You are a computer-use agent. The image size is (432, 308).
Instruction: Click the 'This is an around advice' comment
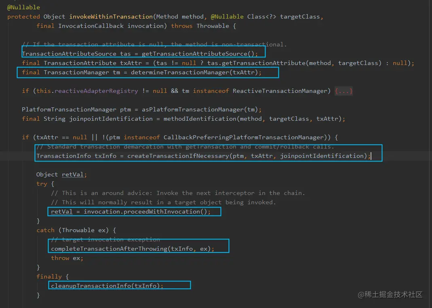(178, 193)
